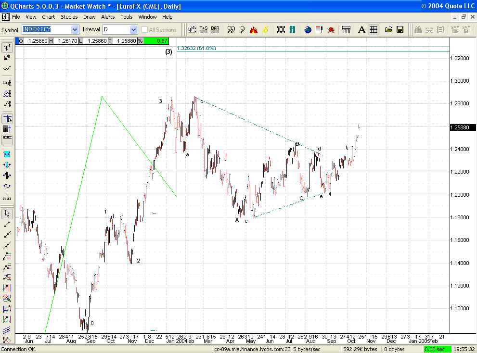Open the Market Watch grid icon
The width and height of the screenshot is (477, 353).
373,29
